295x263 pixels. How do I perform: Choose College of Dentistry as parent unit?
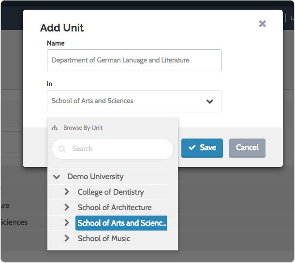click(x=111, y=192)
